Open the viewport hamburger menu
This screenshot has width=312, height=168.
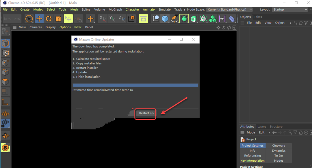coord(14,27)
